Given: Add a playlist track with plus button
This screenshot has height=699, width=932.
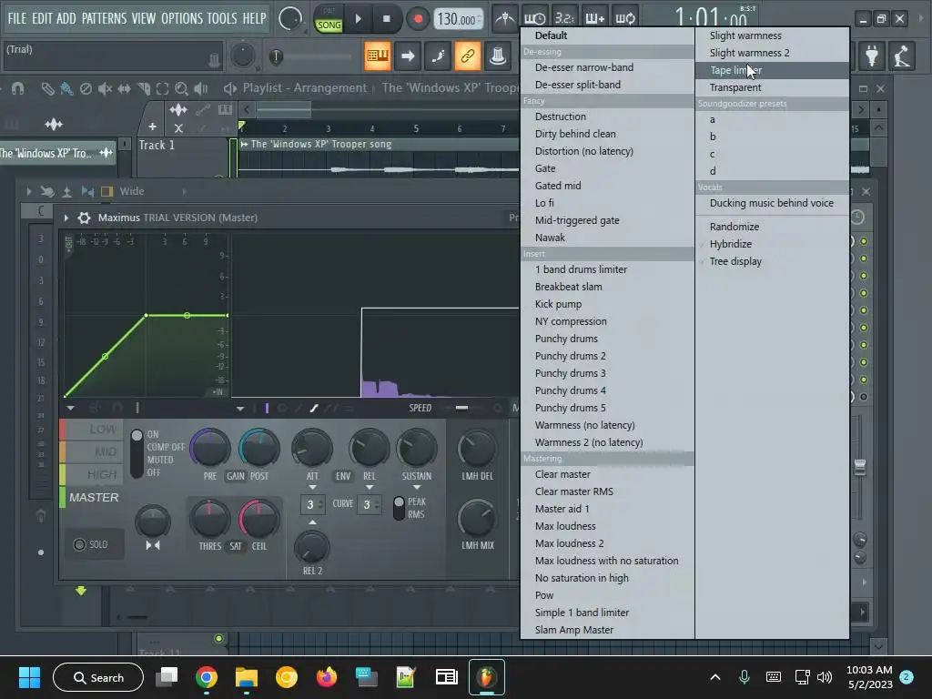Looking at the screenshot, I should (x=153, y=127).
